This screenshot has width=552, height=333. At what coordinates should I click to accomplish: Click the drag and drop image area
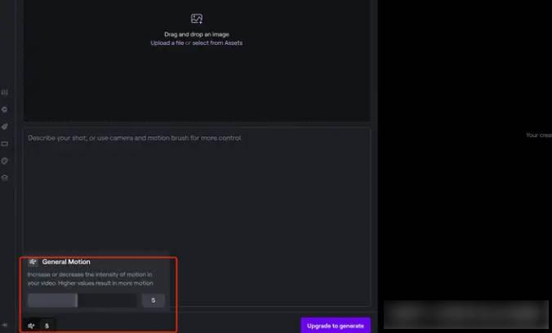pyautogui.click(x=197, y=60)
